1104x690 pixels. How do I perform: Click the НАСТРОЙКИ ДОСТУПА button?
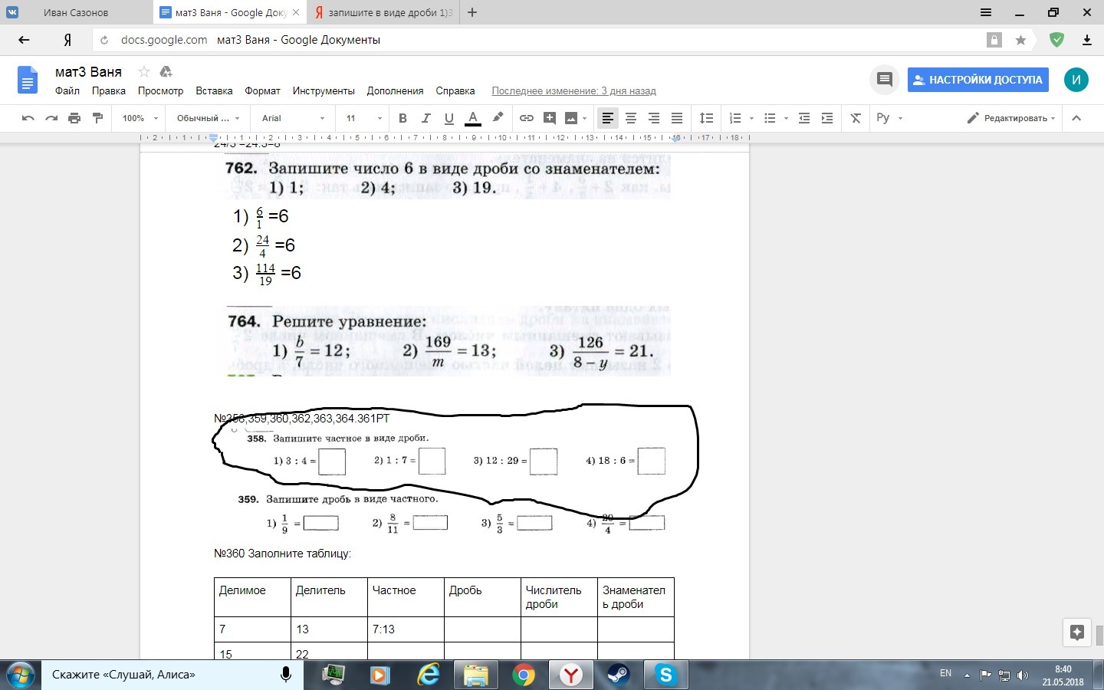(978, 80)
